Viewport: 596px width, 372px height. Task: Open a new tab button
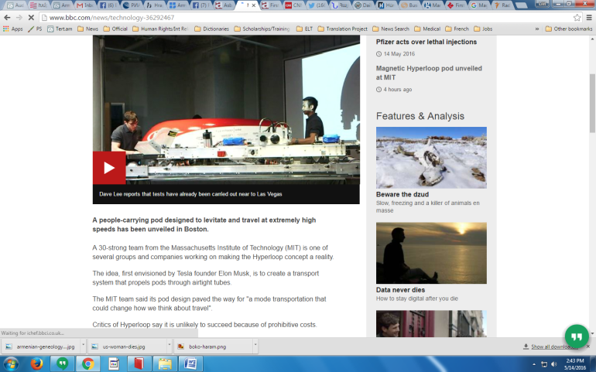(x=521, y=5)
